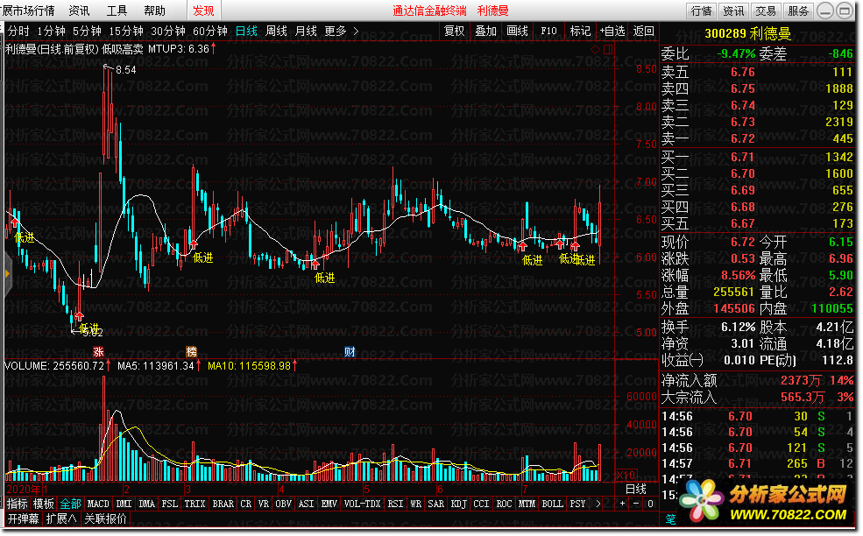This screenshot has width=863, height=536.
Task: Open the 展市场行情 menu
Action: tap(28, 11)
